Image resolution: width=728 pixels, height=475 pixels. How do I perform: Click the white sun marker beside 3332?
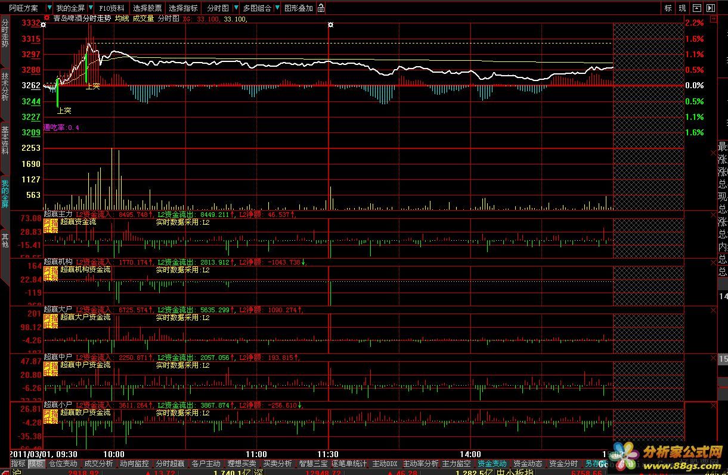coord(43,24)
